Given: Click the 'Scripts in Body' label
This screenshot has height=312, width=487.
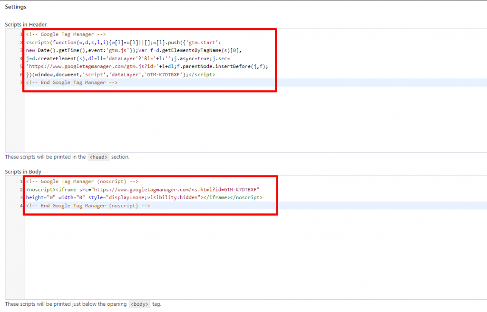Looking at the screenshot, I should coord(23,172).
